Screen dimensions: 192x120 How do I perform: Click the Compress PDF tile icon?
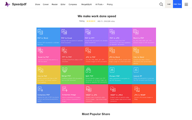pyautogui.click(x=40, y=89)
